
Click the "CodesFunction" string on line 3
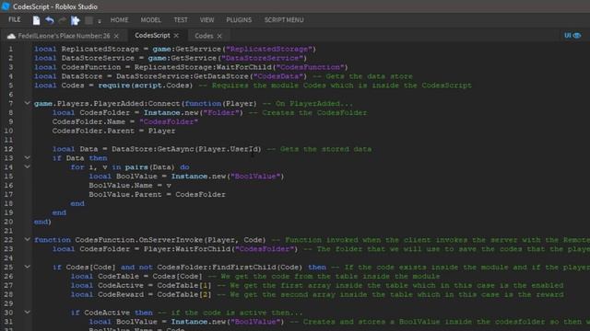click(x=310, y=67)
